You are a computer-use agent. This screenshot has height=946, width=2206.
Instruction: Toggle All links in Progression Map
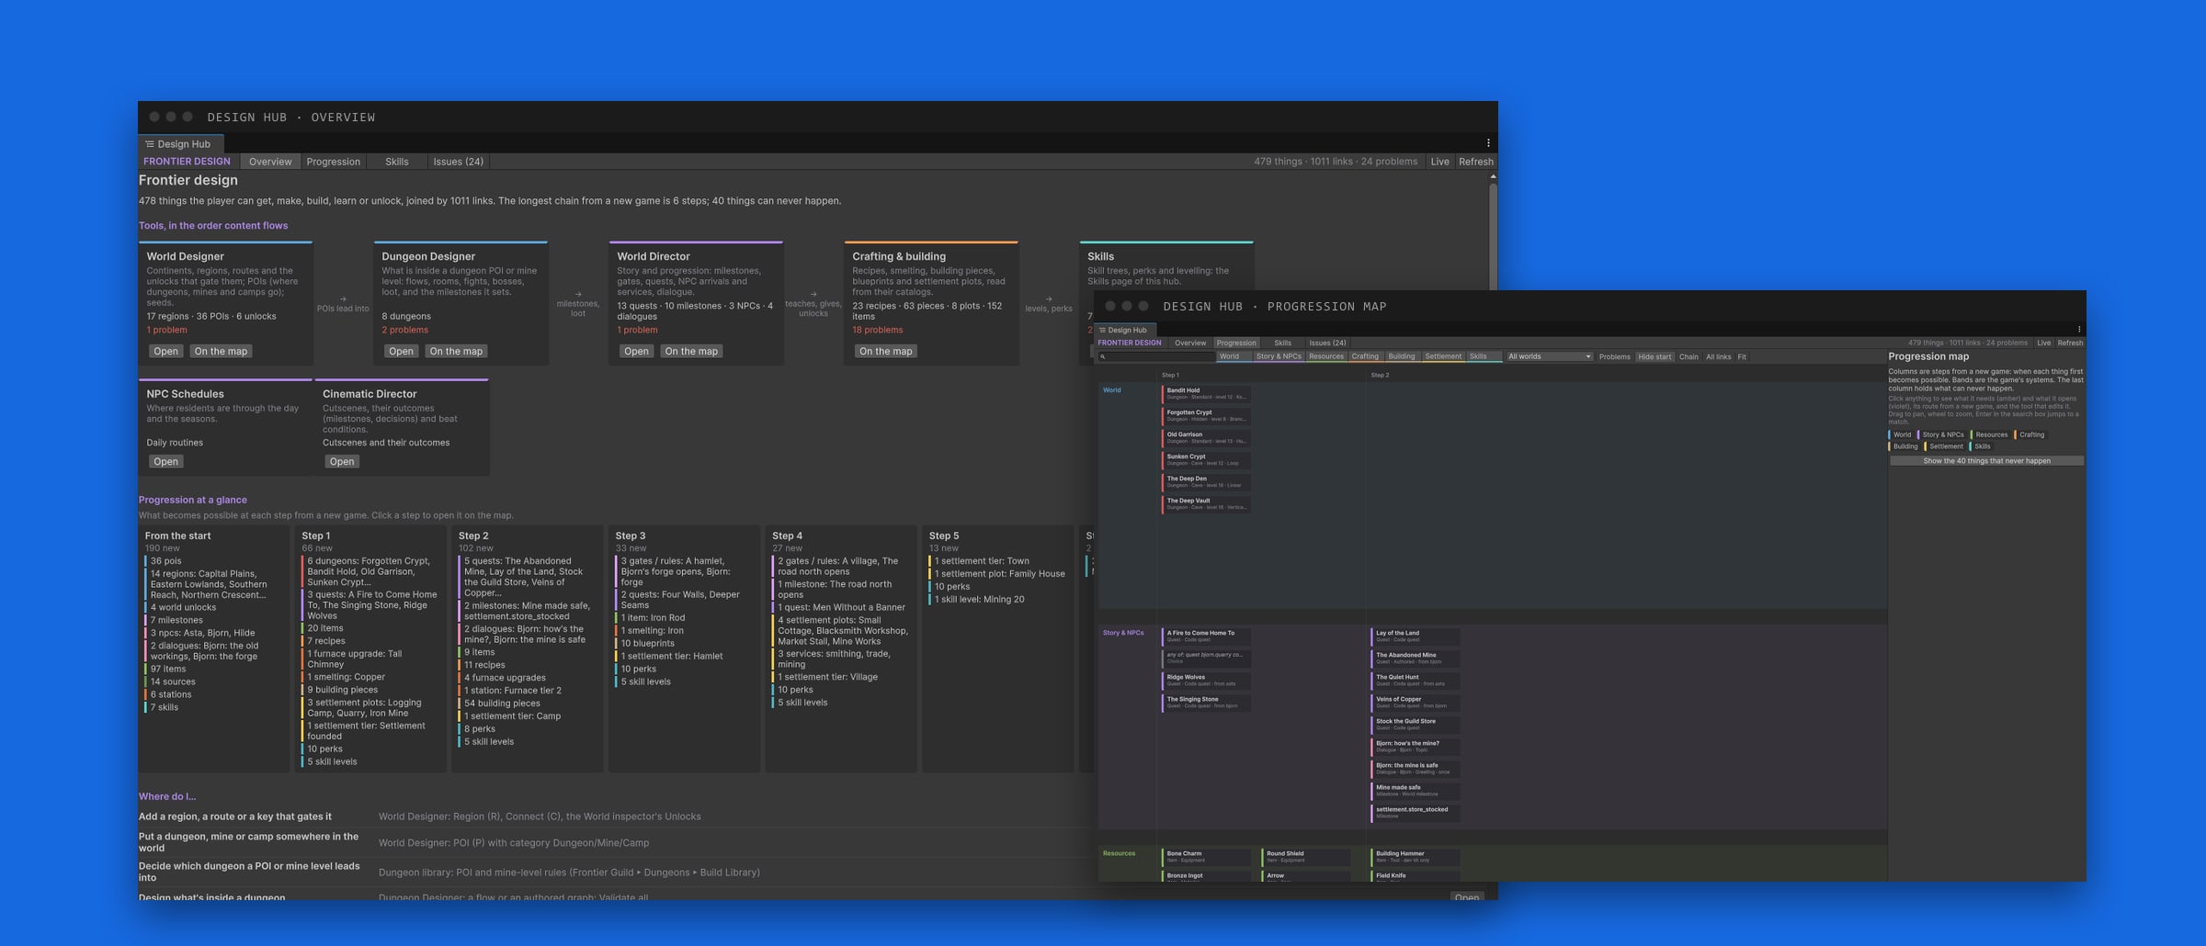click(1718, 356)
